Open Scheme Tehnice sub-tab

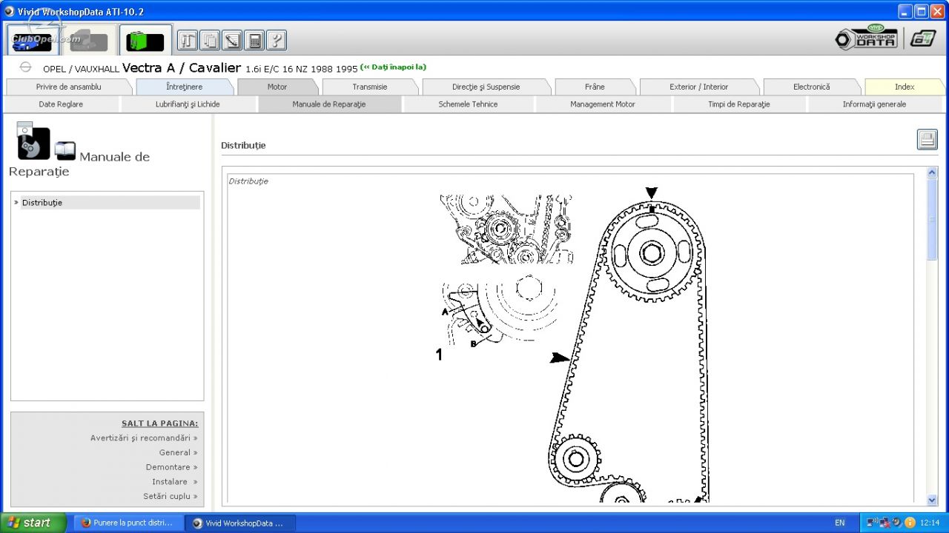click(x=468, y=104)
